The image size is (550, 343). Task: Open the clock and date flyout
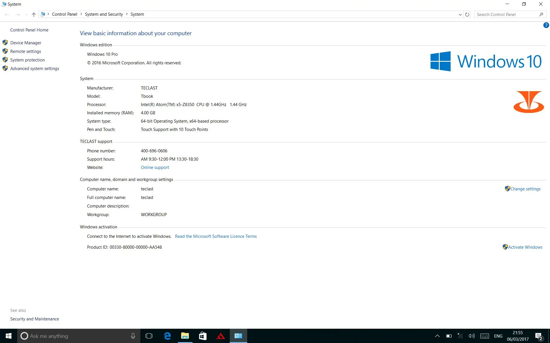(518, 336)
